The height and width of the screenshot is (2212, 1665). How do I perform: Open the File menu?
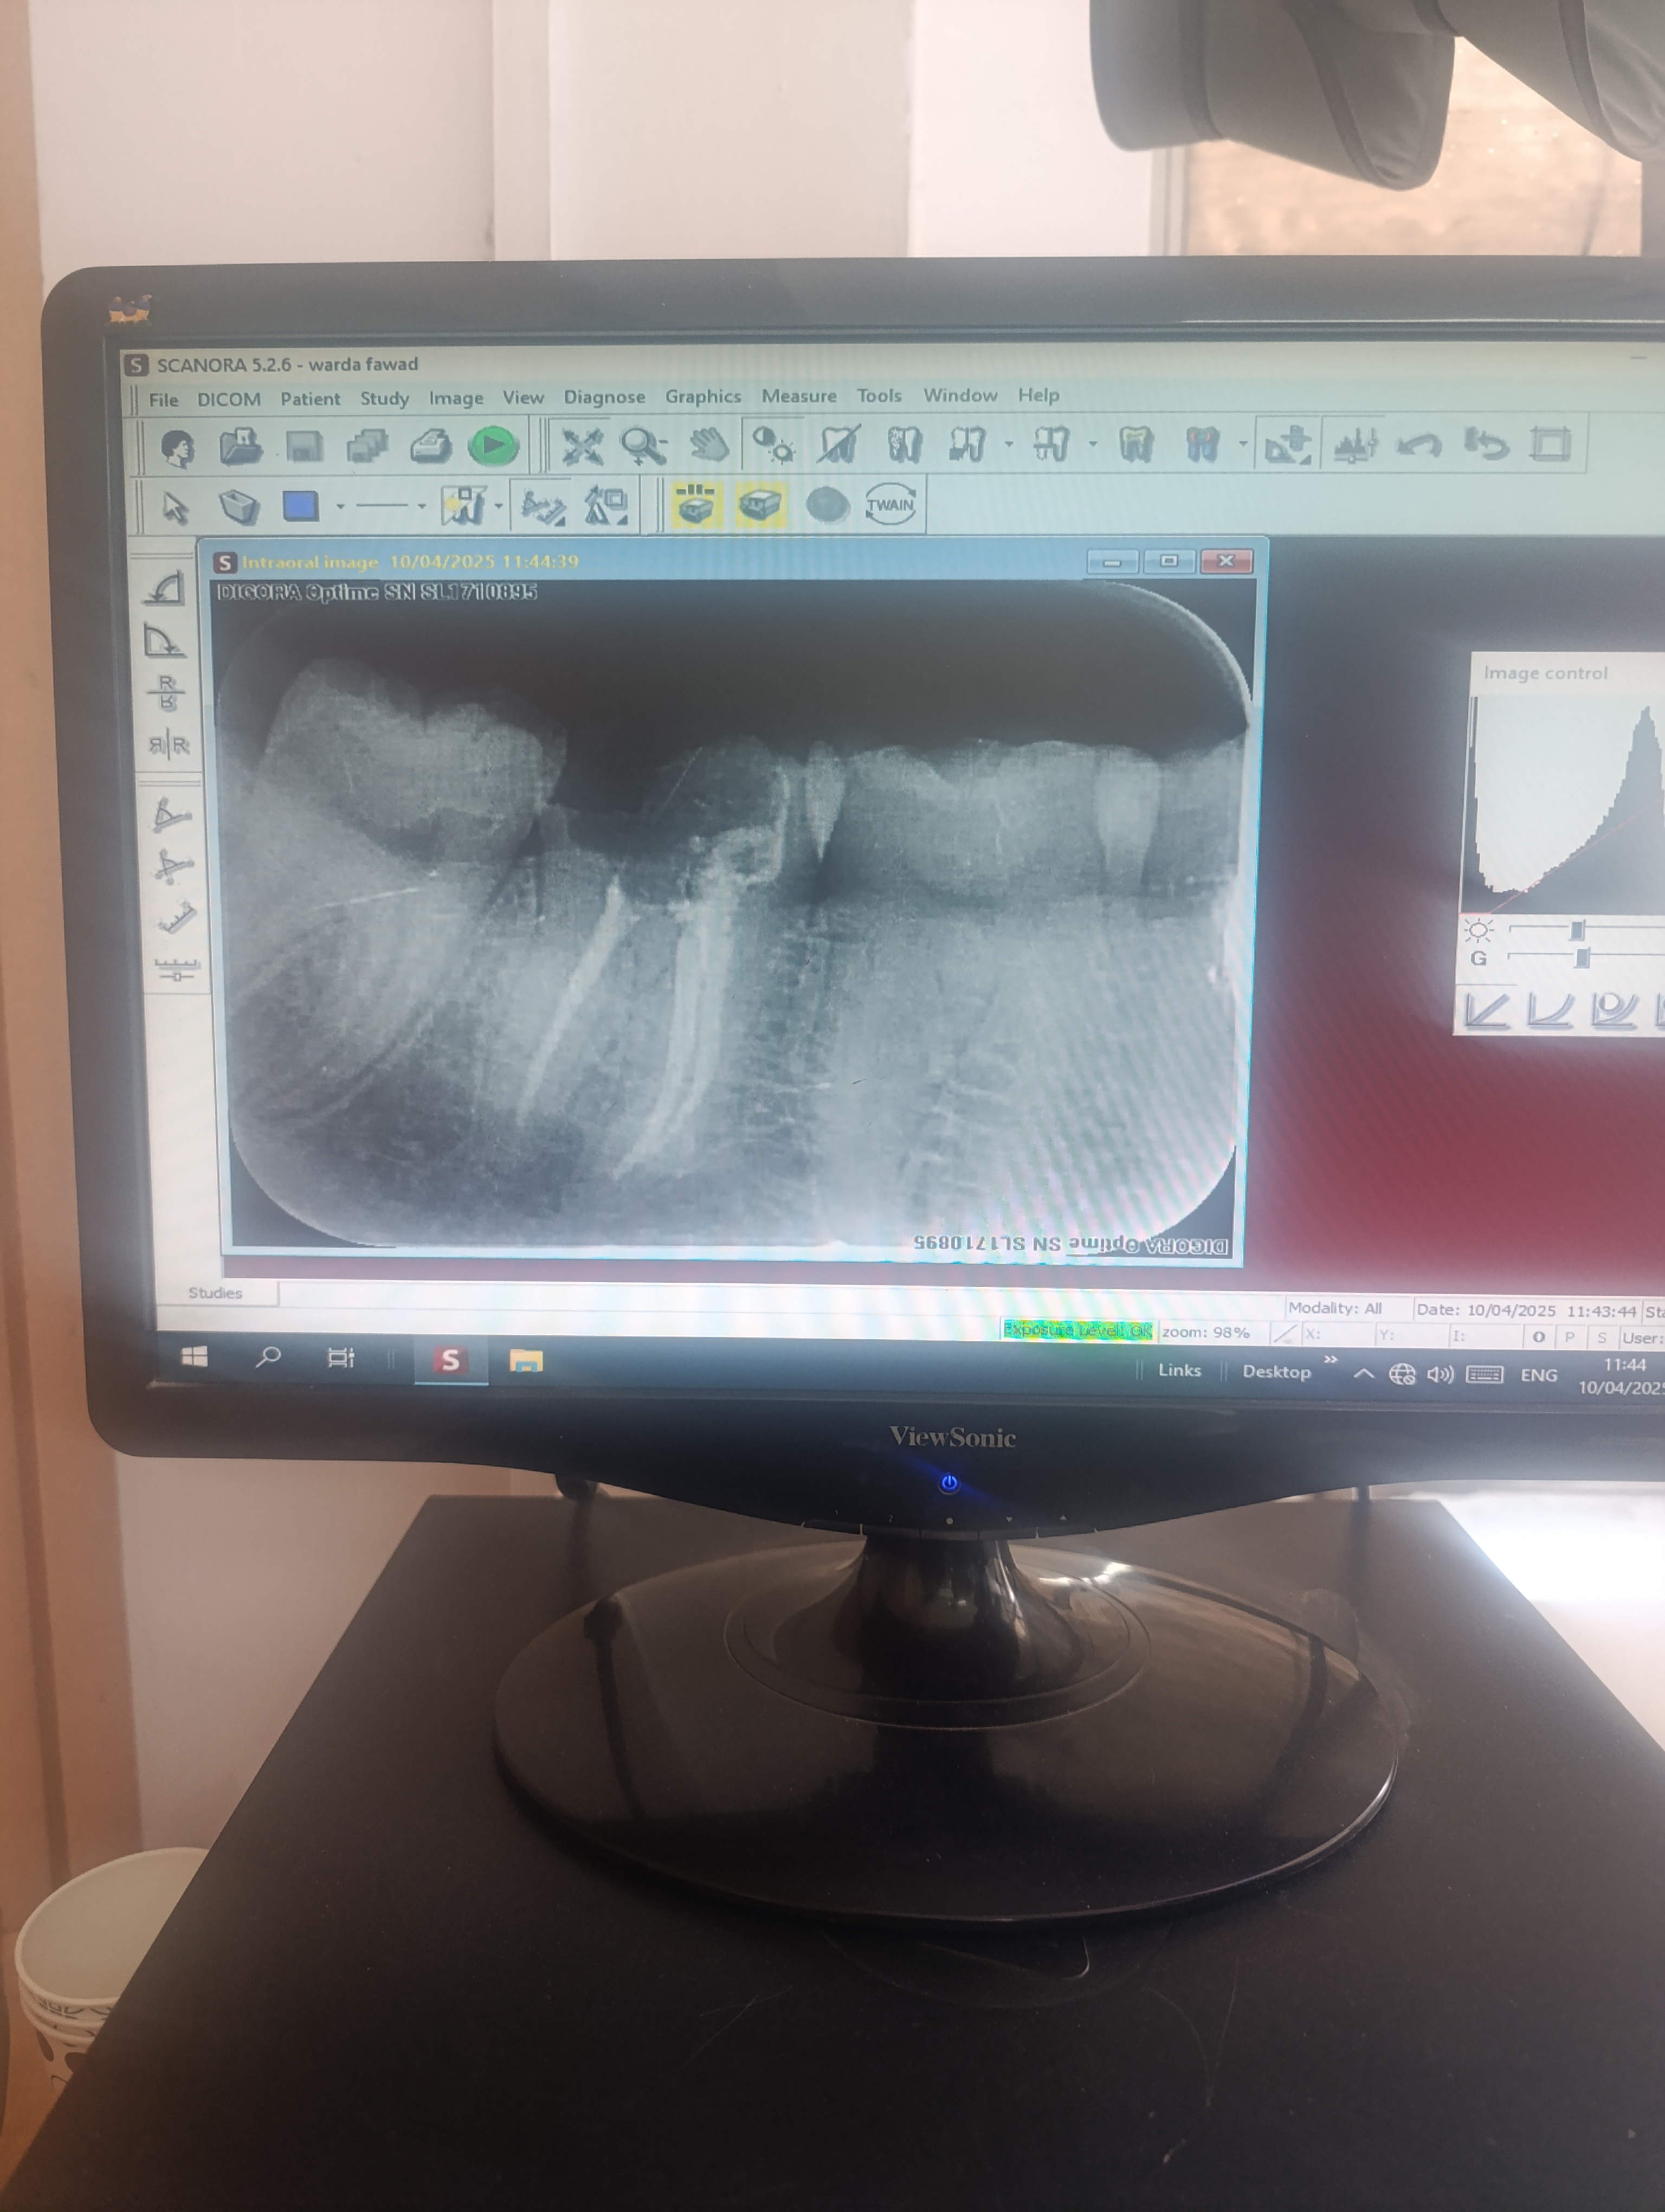pyautogui.click(x=163, y=400)
